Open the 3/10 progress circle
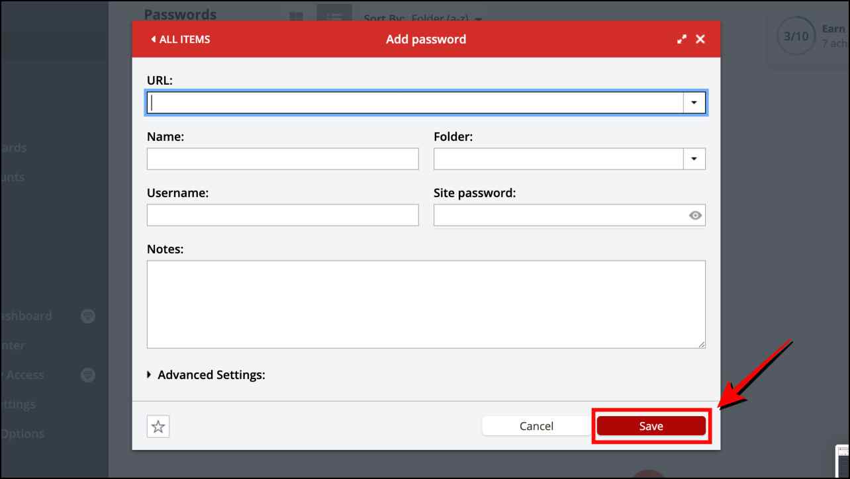Screen dimensions: 850x479 tap(796, 36)
